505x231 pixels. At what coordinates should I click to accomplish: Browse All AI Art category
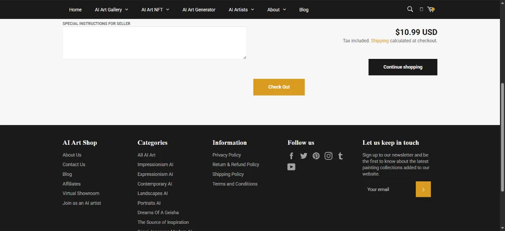click(146, 155)
